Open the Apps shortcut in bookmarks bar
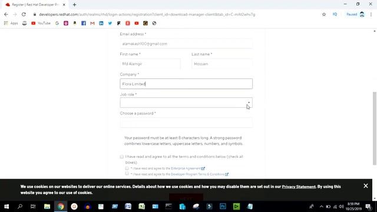The width and height of the screenshot is (377, 212). (x=11, y=24)
